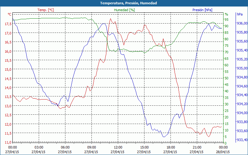248x155 pixels.
Task: Click 75 on the humidity axis
Action: (x=227, y=46)
